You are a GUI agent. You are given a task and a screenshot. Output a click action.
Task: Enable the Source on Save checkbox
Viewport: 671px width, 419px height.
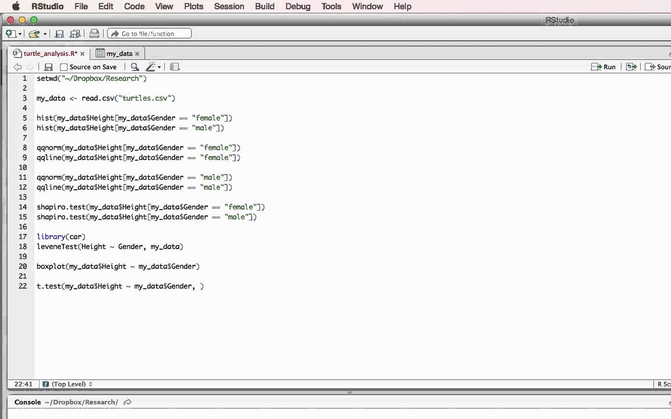63,67
